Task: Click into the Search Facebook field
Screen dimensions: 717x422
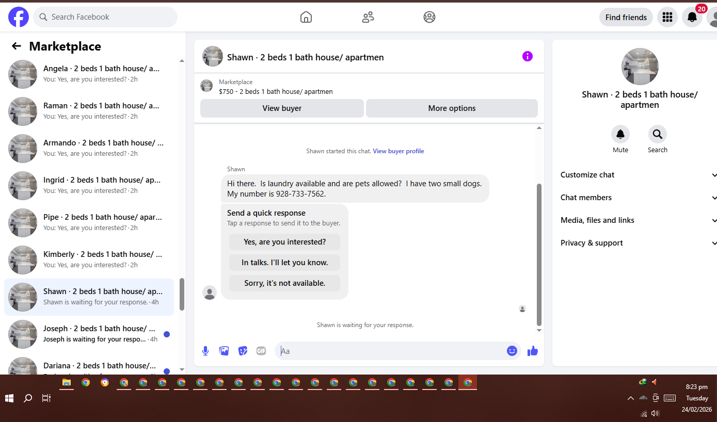Action: (x=105, y=17)
